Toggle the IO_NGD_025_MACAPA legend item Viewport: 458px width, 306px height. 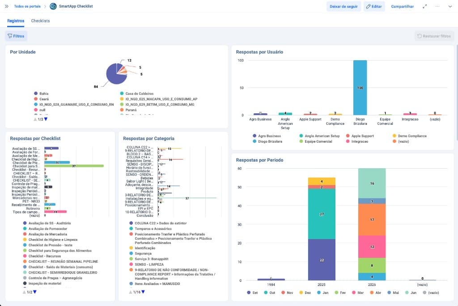159,99
